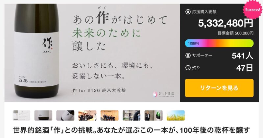The image size is (263, 138).
Task: Click the clock icon next to 残り
Action: tap(188, 68)
